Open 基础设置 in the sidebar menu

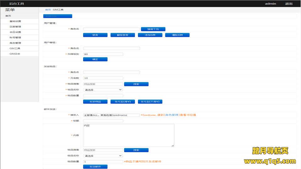click(15, 21)
